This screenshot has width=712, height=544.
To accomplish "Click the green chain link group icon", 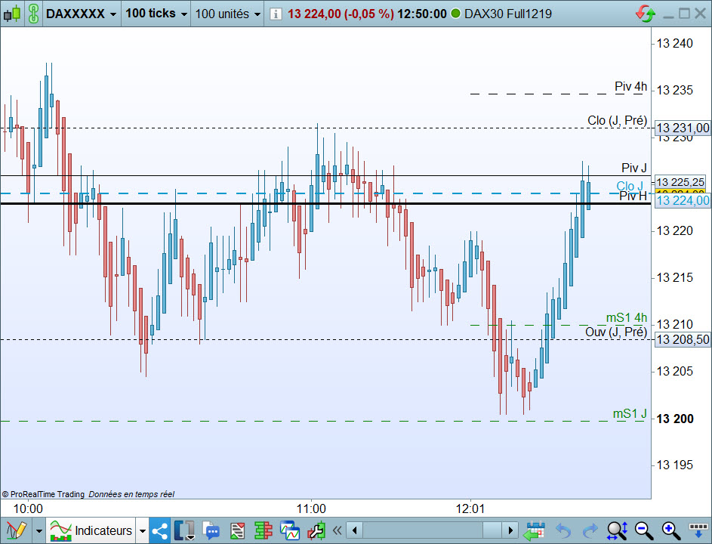I will (33, 14).
